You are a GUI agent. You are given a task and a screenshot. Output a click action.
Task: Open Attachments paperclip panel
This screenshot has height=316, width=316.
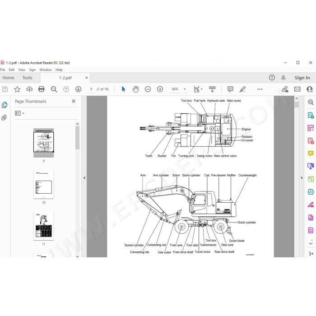point(4,118)
